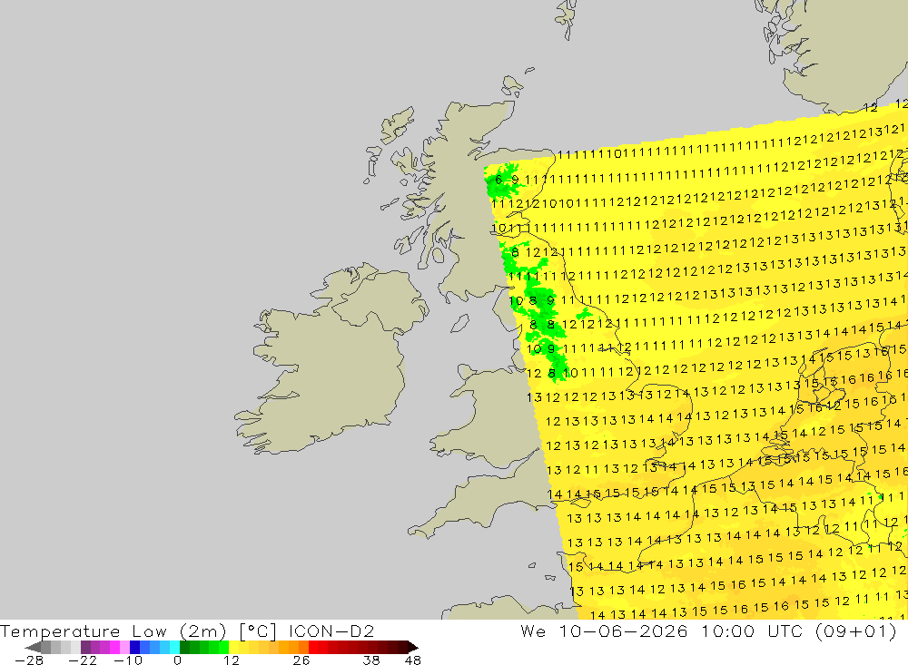This screenshot has height=665, width=908.
Task: Click the '38' legend scale label
Action: pos(371,660)
